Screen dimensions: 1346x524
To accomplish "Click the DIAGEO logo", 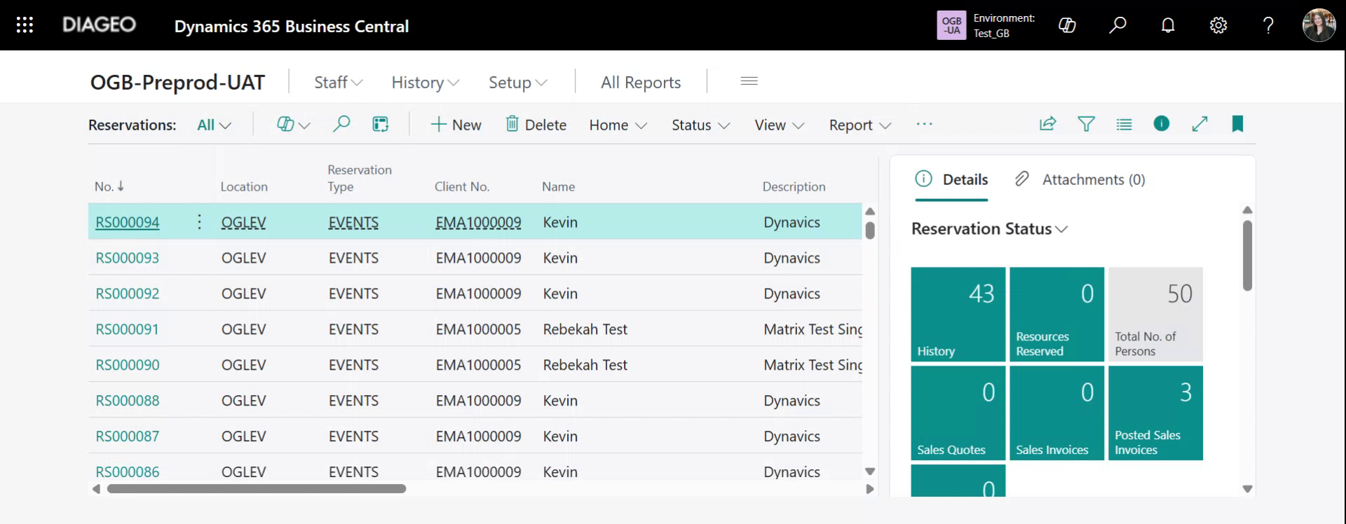I will (99, 25).
